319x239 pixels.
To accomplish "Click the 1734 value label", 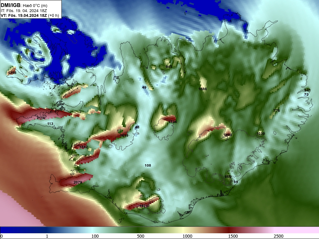I will [173, 122].
